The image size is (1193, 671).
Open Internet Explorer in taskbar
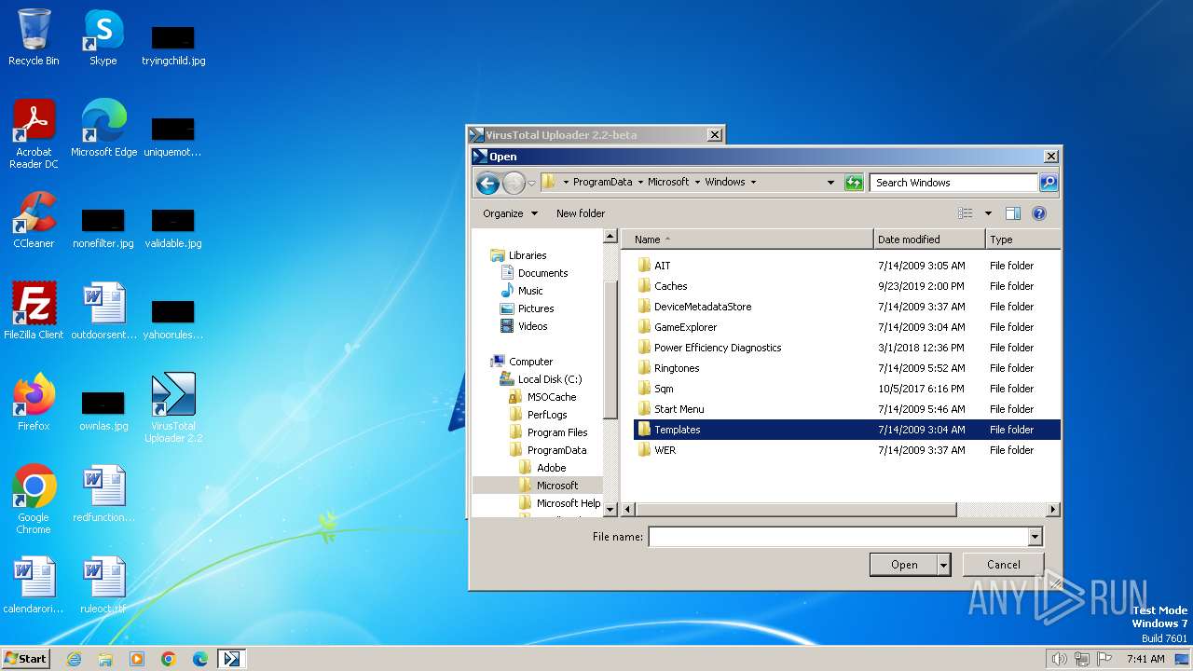pos(74,659)
